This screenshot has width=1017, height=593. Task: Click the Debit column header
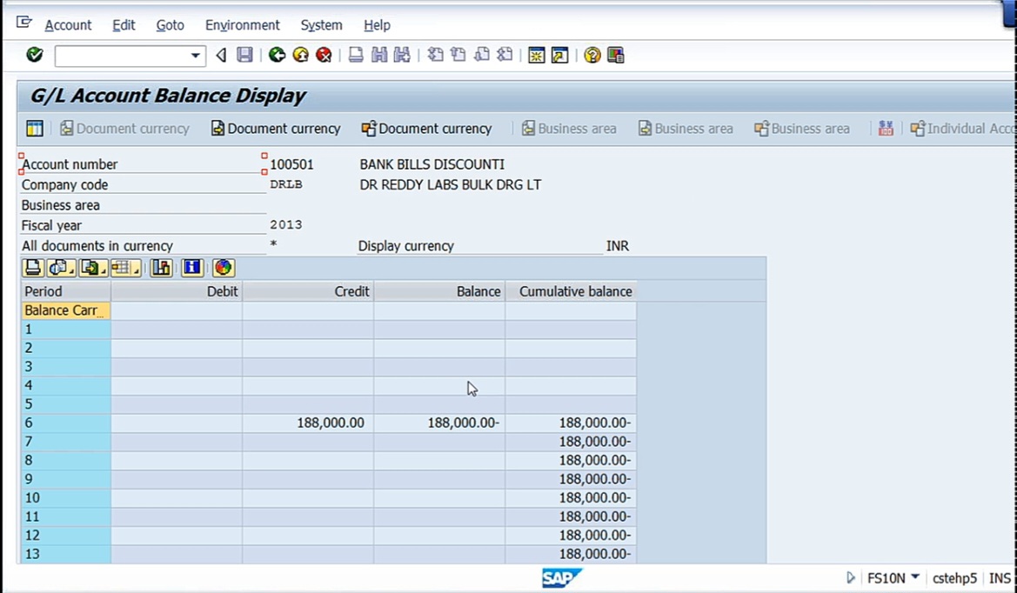177,291
